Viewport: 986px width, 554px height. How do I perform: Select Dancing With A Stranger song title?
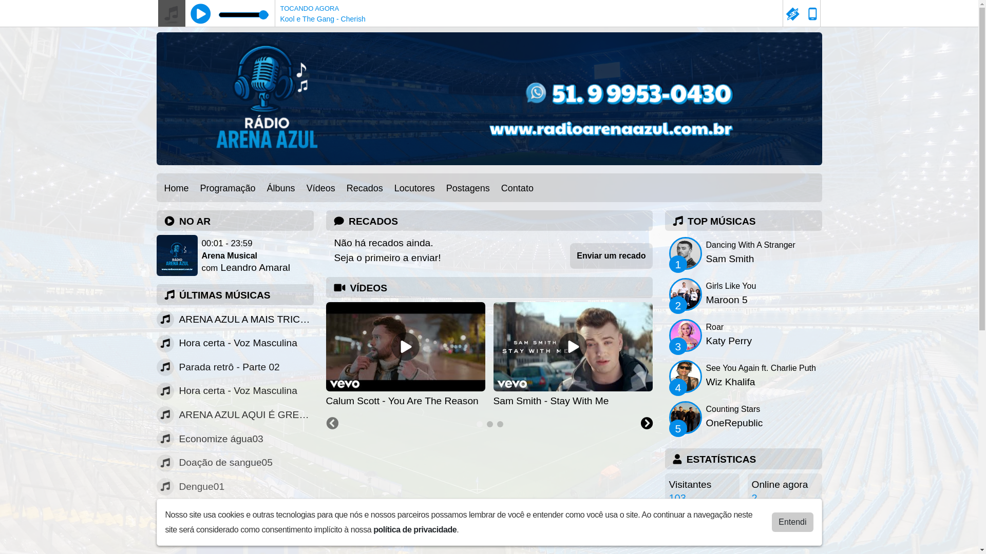pos(750,245)
